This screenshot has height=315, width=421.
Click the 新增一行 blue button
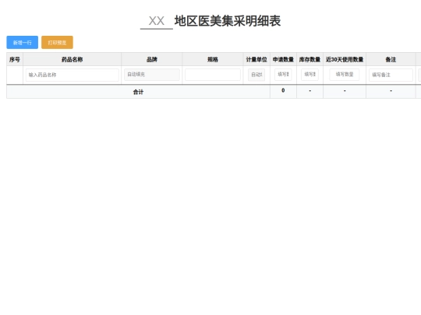(x=23, y=42)
